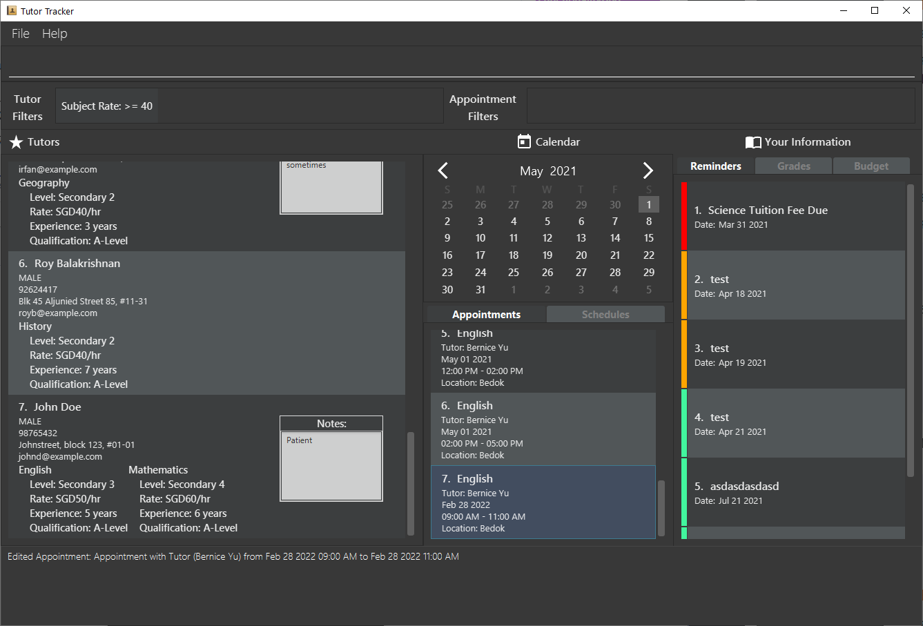Screen dimensions: 923x626
Task: Maximize the Tutor Tracker window
Action: [875, 10]
